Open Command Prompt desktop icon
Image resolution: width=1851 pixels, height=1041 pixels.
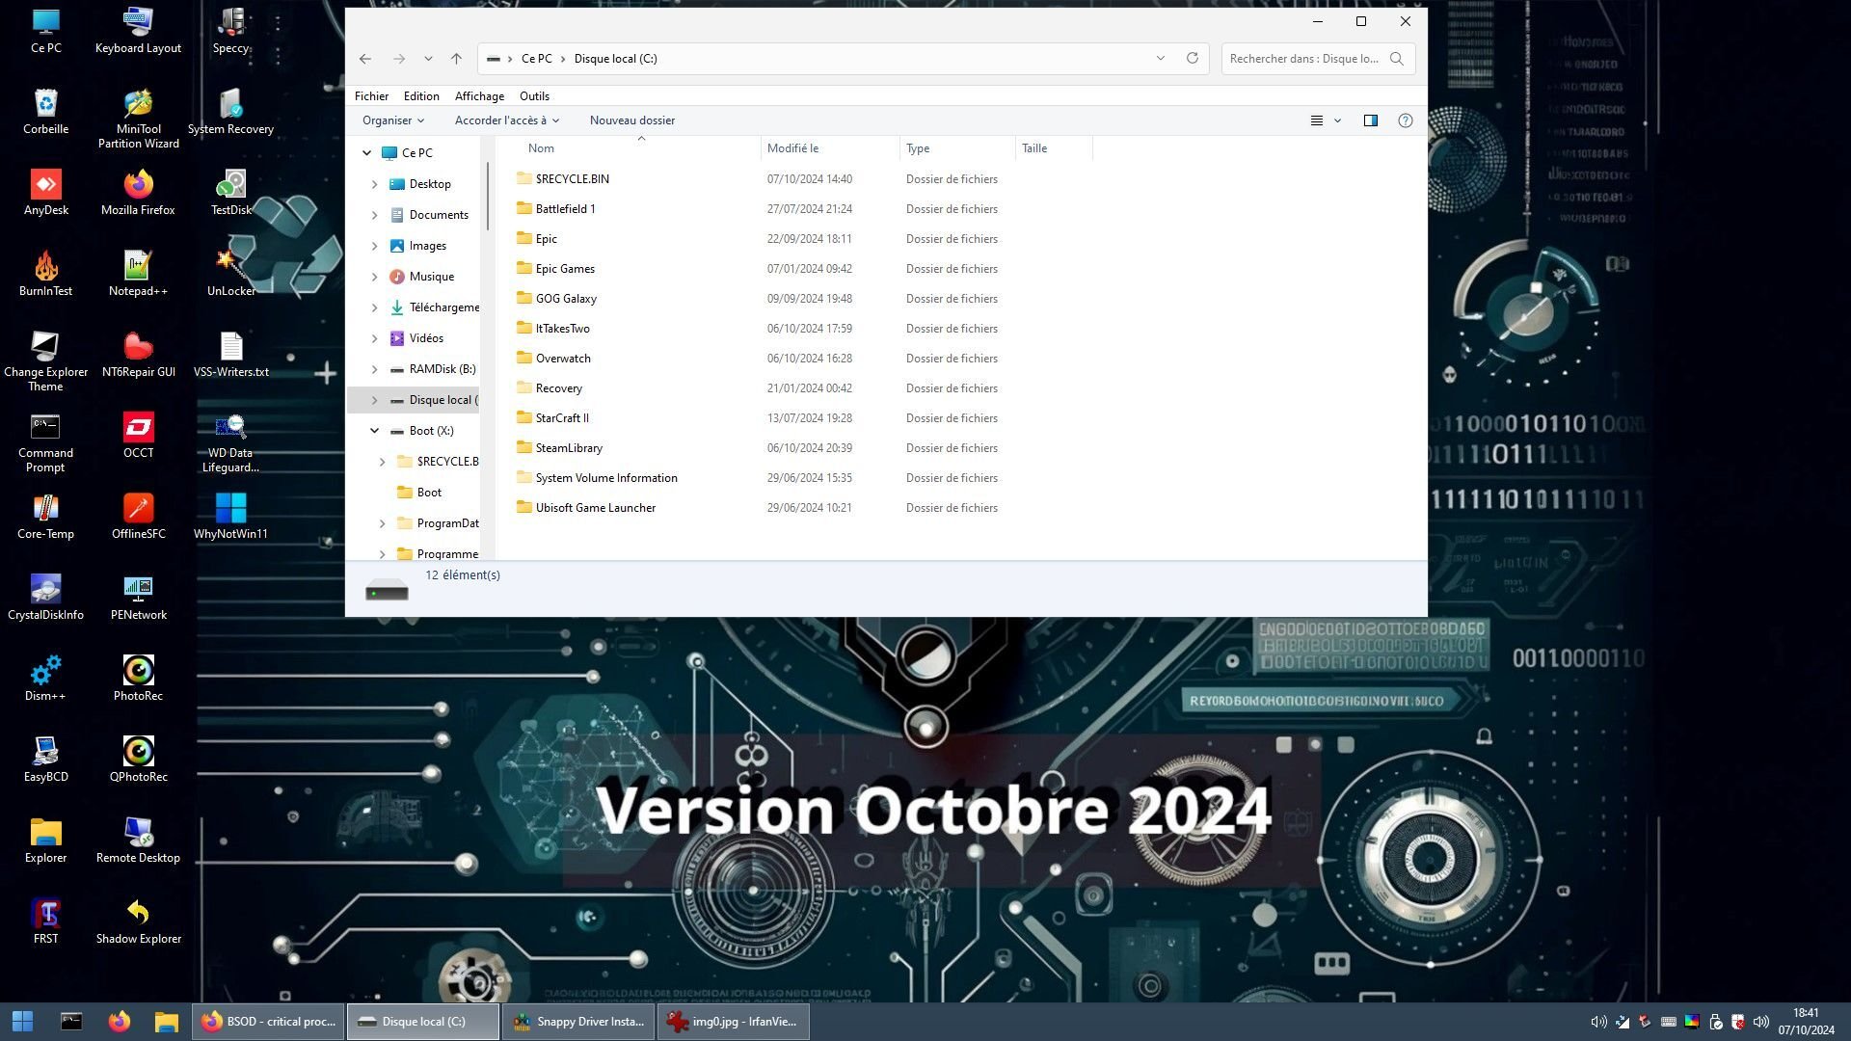click(x=45, y=442)
